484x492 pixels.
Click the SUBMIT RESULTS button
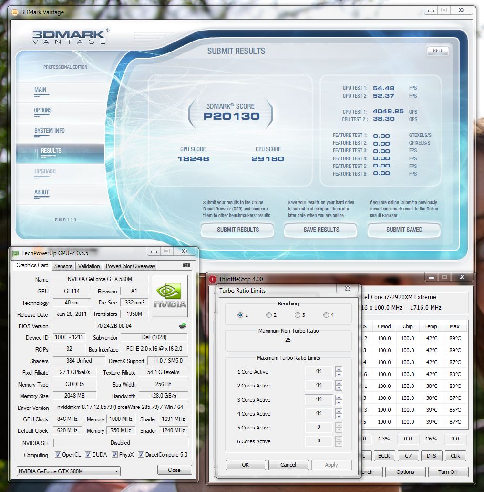(237, 230)
